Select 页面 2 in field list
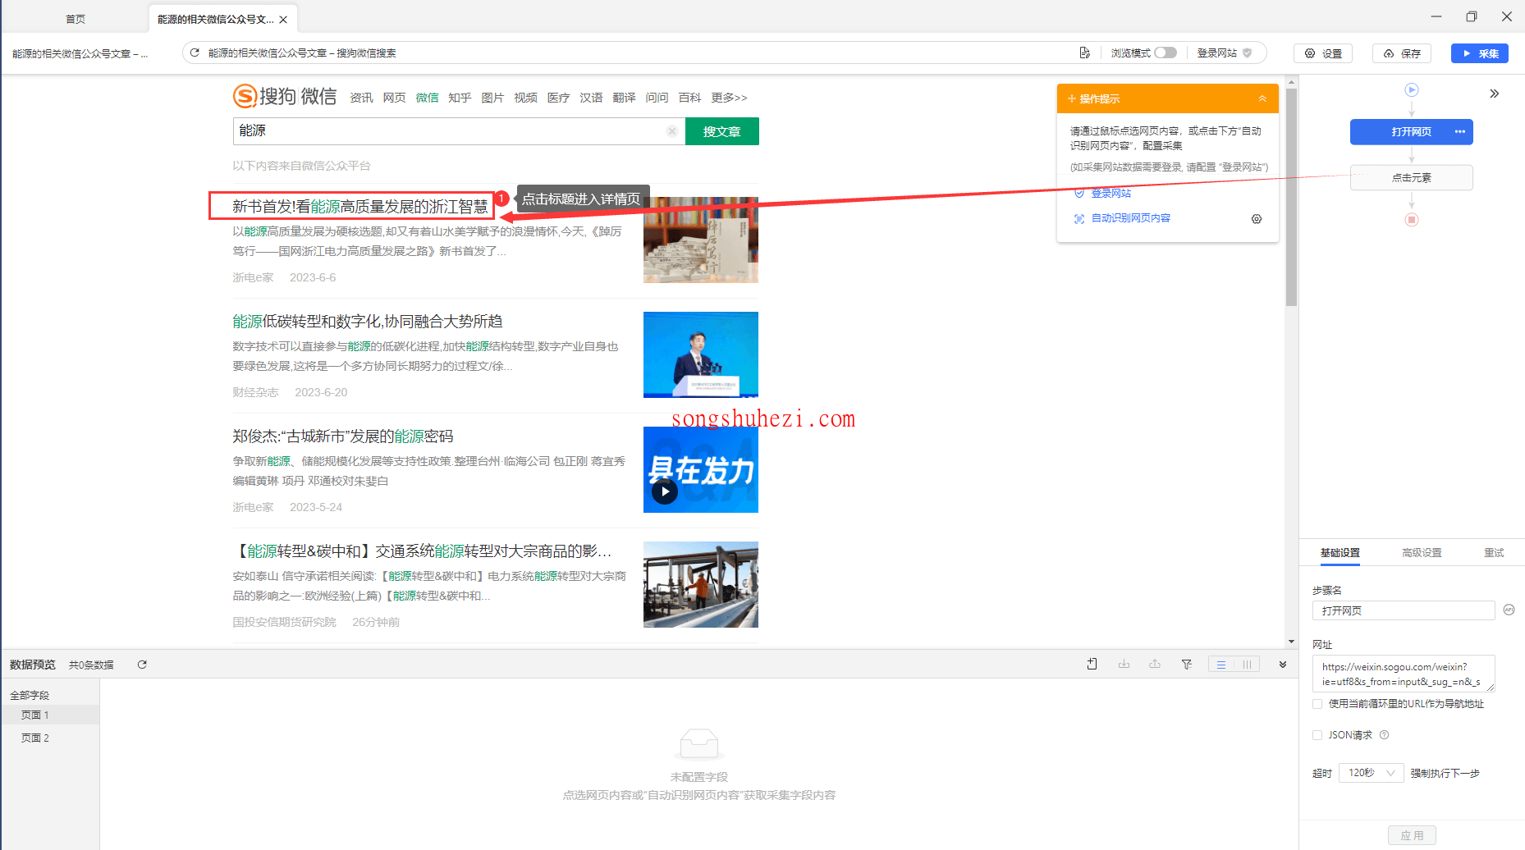The width and height of the screenshot is (1525, 850). pos(50,738)
